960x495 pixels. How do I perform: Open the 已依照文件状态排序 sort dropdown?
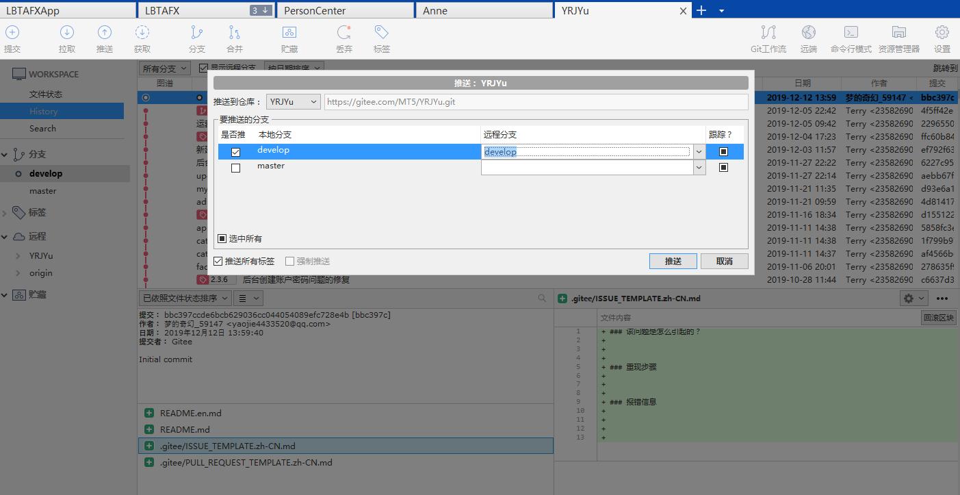coord(184,299)
